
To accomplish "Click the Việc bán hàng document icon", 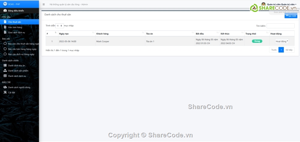I will point(5,27).
